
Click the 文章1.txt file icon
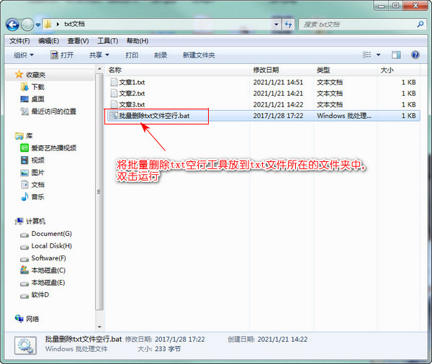coord(114,82)
